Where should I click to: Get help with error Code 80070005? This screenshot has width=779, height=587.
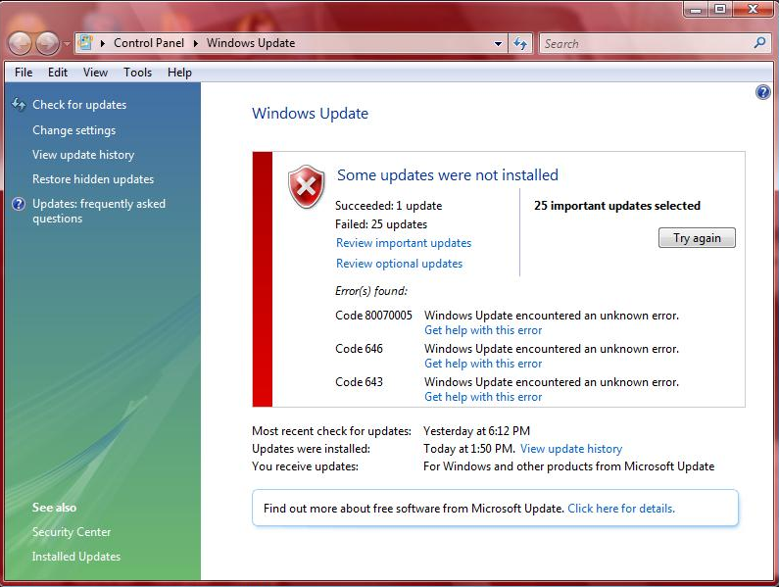(483, 330)
